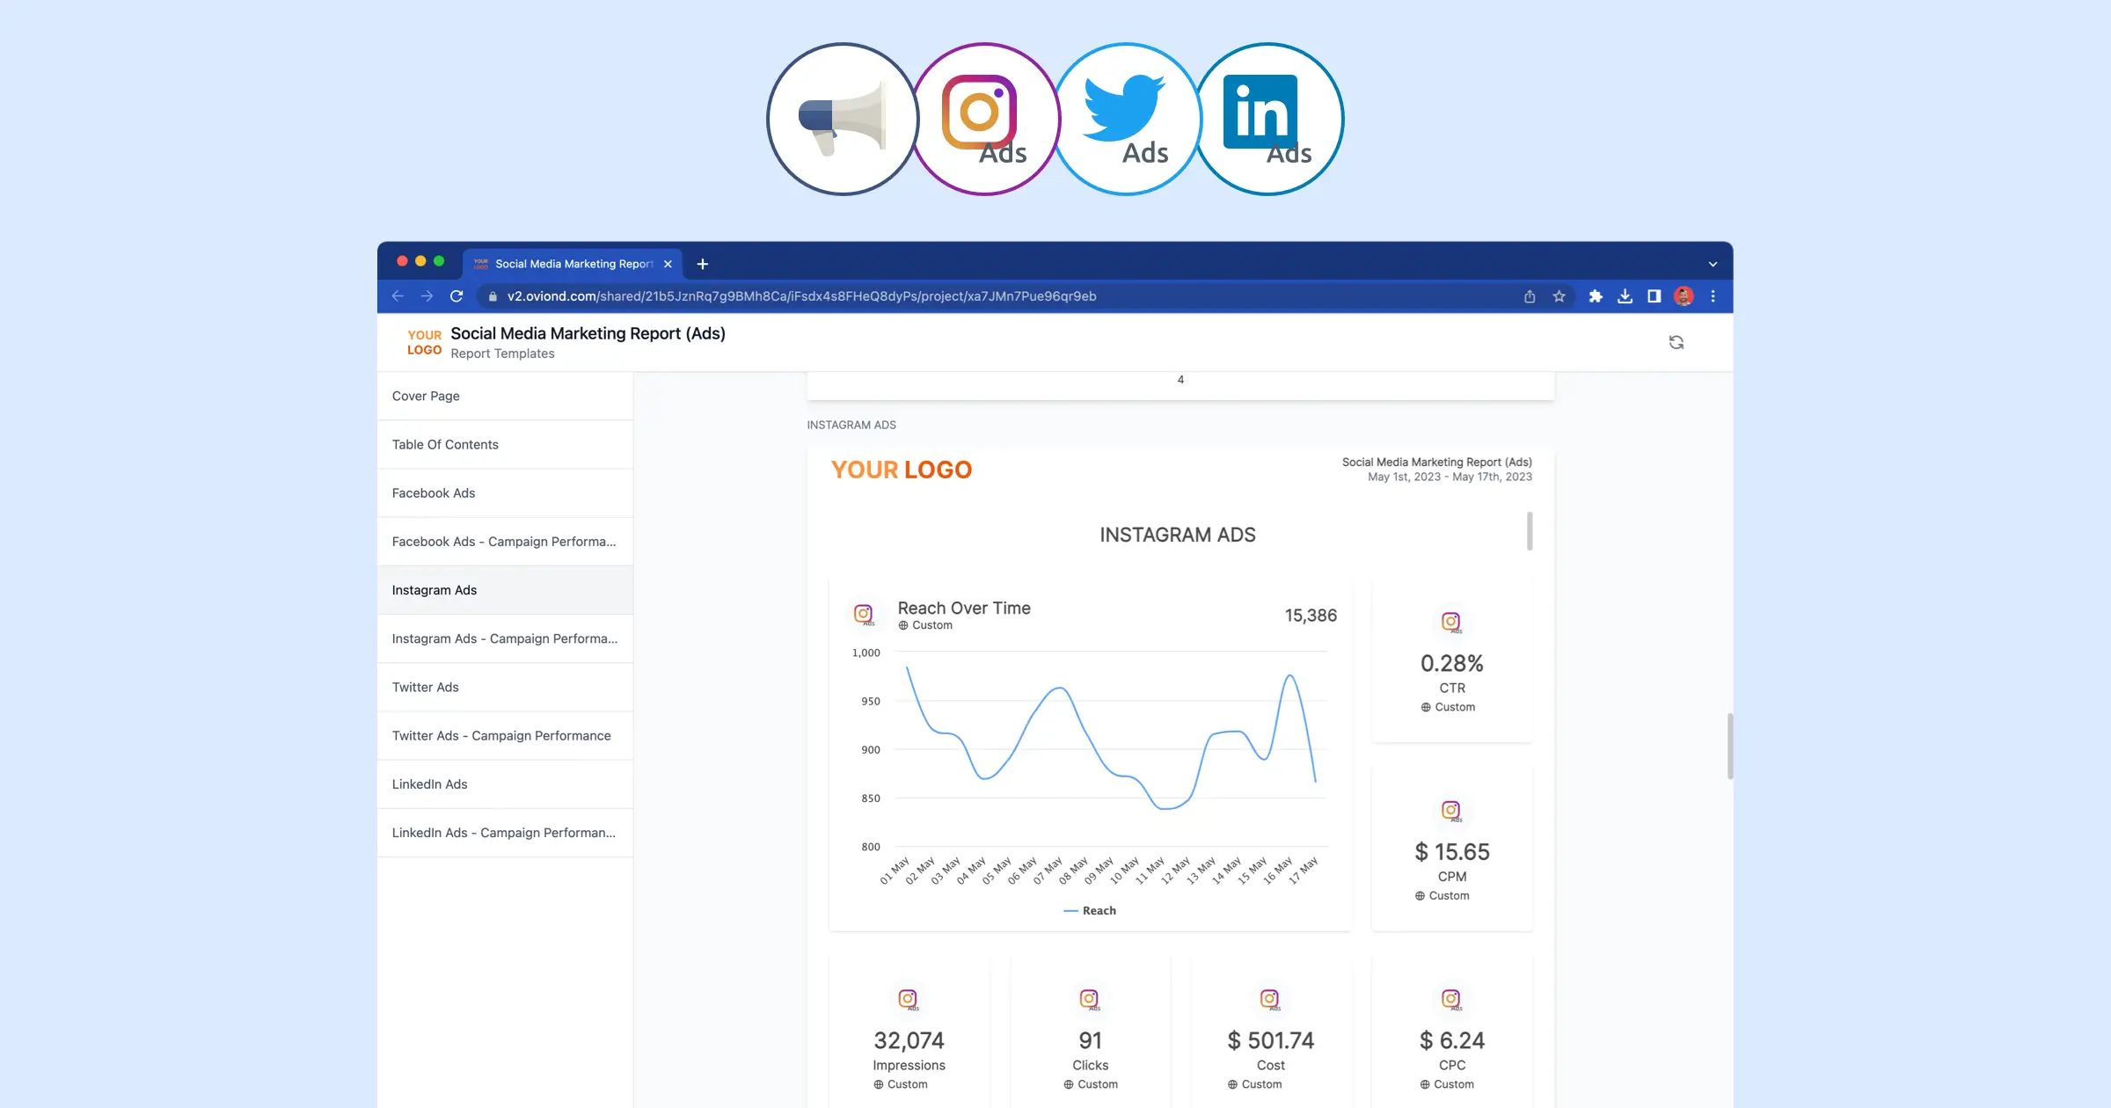
Task: Toggle the browser side panel icon
Action: pos(1654,296)
